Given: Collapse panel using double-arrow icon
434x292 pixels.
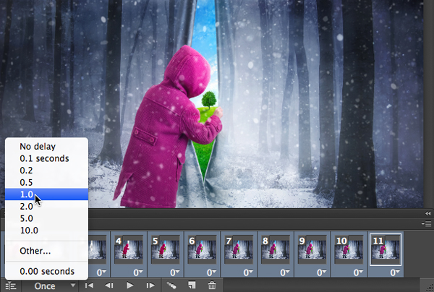Looking at the screenshot, I should pos(428,213).
